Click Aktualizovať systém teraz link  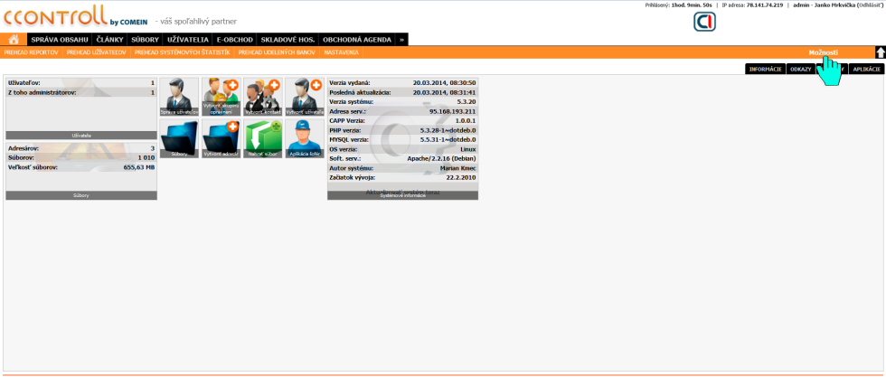pyautogui.click(x=403, y=193)
